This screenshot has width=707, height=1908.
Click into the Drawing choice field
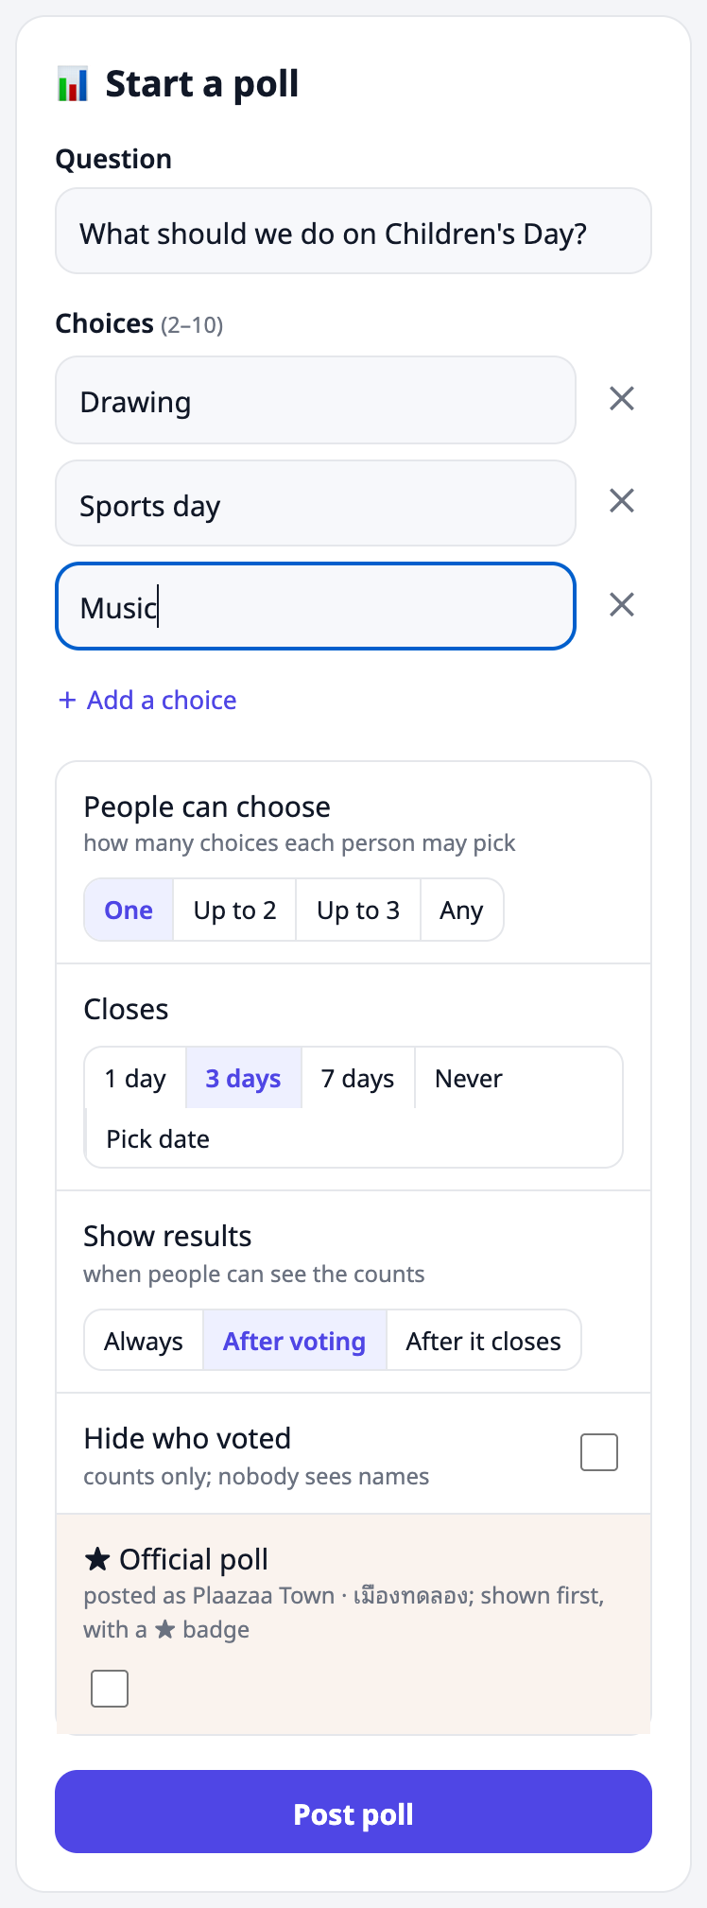pyautogui.click(x=316, y=400)
